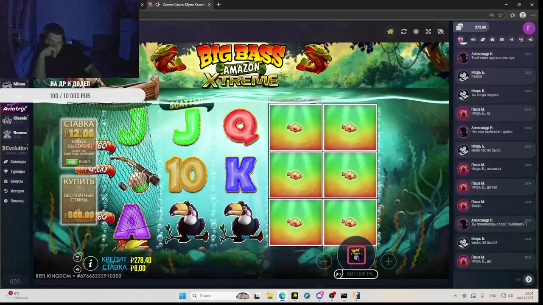Screen dimensions: 543x305
Task: Change language via the UK flag
Action: pos(460,39)
